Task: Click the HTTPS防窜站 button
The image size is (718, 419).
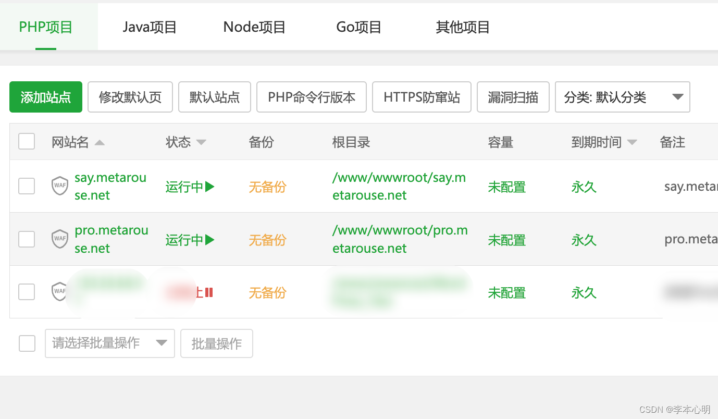Action: click(x=422, y=97)
